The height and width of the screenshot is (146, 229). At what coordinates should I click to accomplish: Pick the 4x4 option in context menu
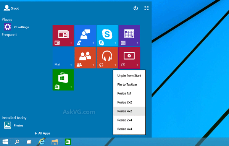129,129
